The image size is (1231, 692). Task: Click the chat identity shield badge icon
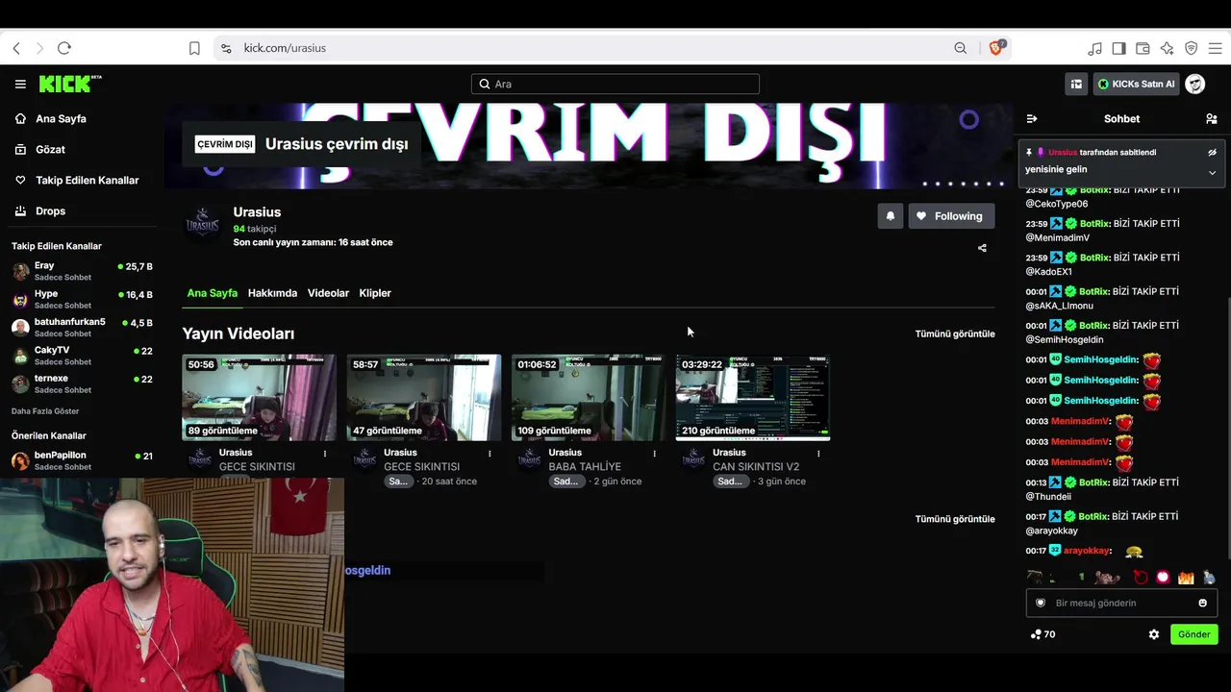pos(1040,603)
